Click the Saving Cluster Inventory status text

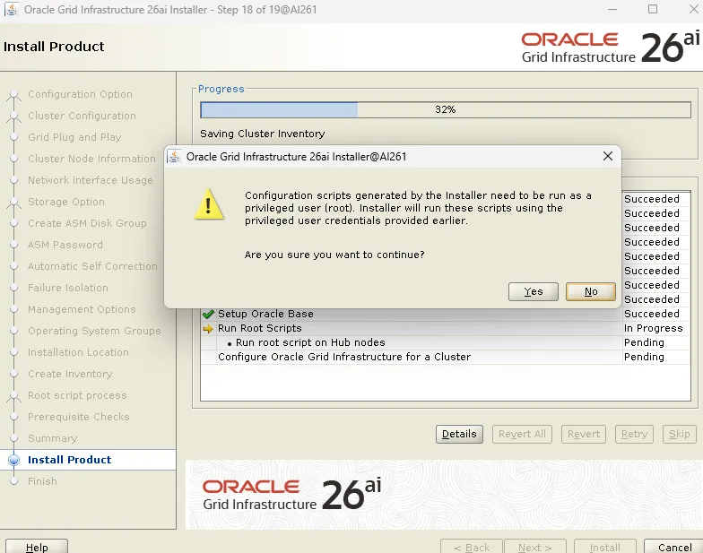click(262, 134)
